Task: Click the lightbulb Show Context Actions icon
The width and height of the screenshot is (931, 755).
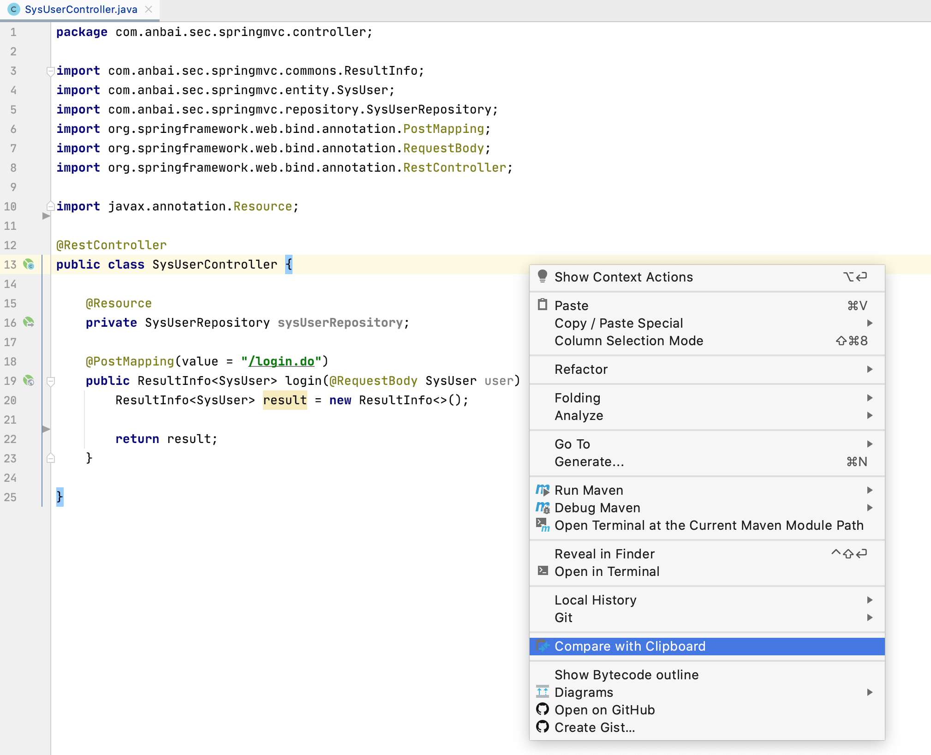Action: point(543,276)
